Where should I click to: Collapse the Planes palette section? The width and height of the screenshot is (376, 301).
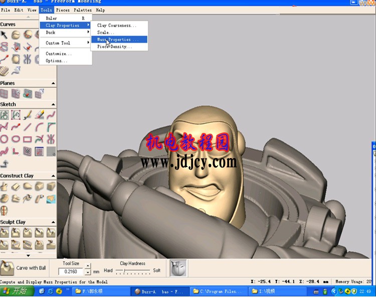(x=53, y=83)
